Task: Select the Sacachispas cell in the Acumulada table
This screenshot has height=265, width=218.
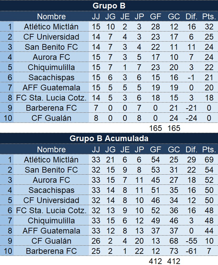Action: [51, 190]
